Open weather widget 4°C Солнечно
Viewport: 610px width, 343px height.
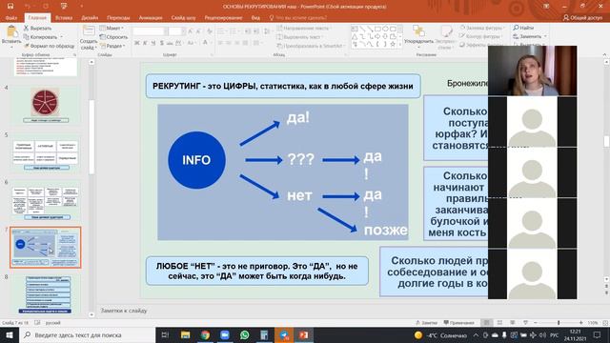click(440, 335)
